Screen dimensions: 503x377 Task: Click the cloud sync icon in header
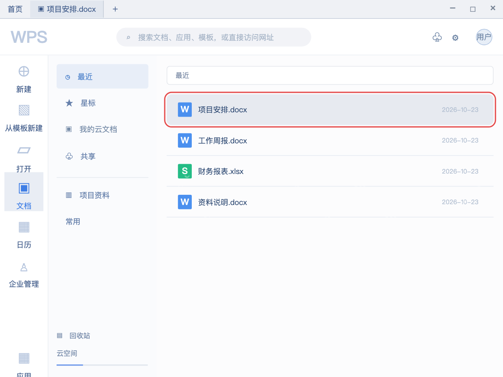tap(437, 37)
